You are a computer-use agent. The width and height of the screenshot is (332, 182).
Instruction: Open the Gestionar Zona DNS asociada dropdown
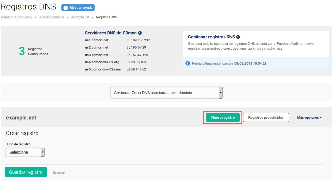(x=166, y=92)
